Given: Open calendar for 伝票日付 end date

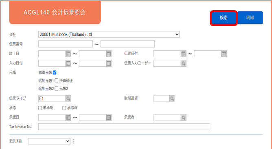Looking at the screenshot, I should point(224,54).
